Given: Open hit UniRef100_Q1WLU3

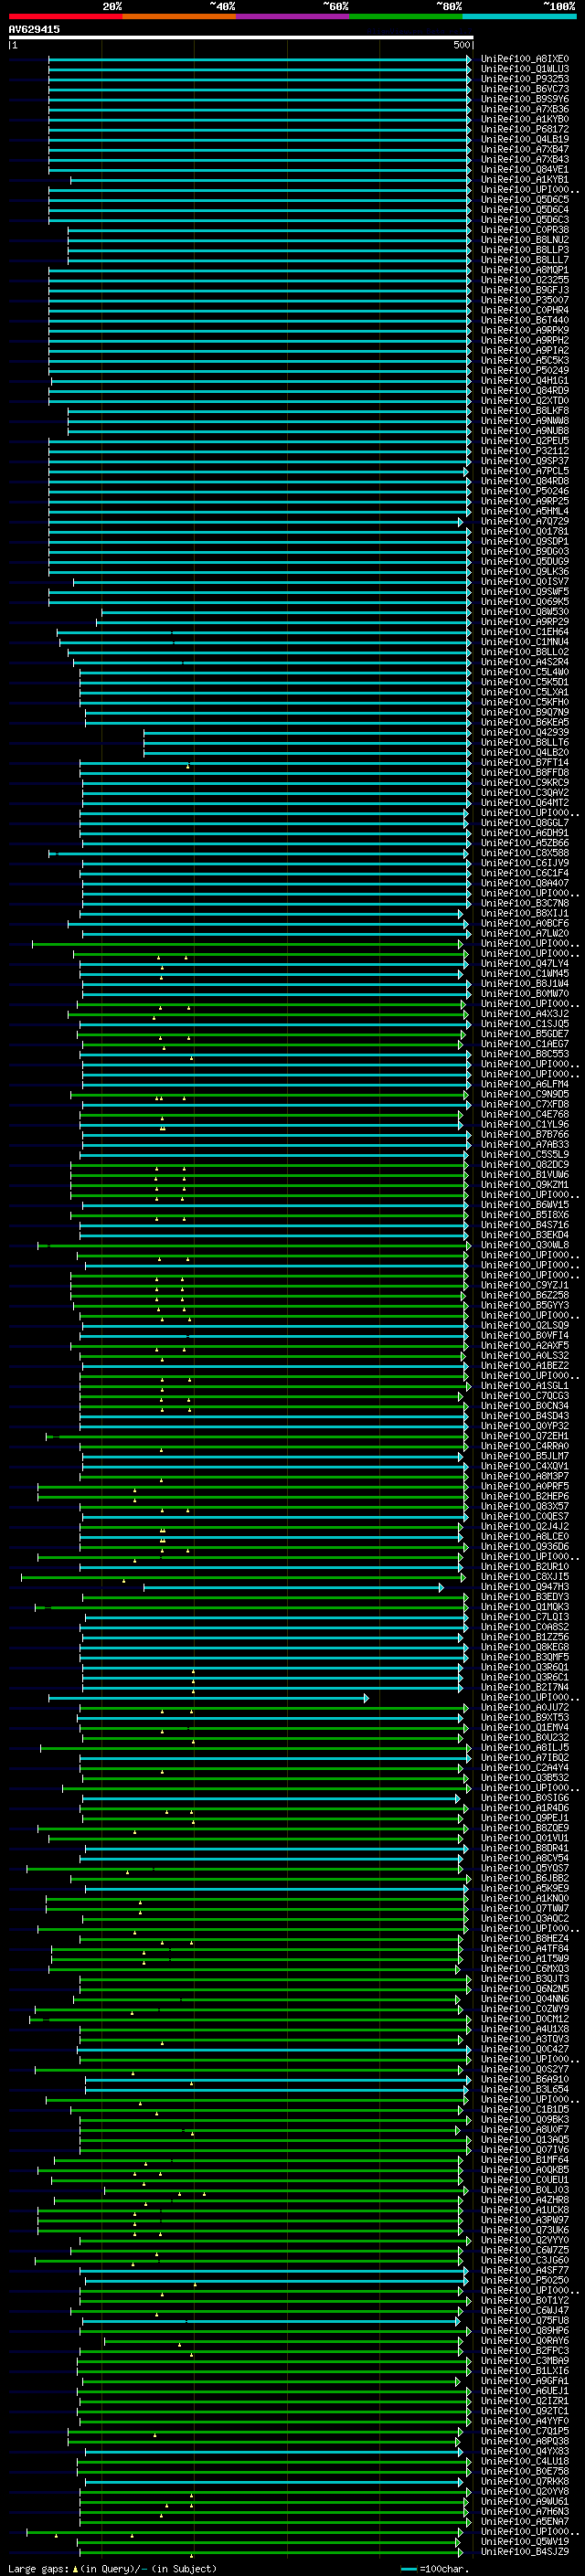Looking at the screenshot, I should [525, 69].
